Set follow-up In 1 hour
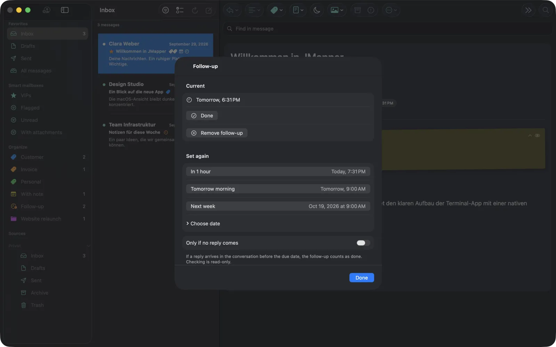Image resolution: width=556 pixels, height=347 pixels. [x=278, y=171]
